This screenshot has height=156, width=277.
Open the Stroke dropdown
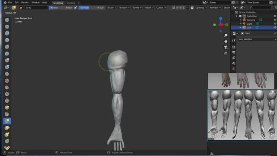click(x=137, y=8)
